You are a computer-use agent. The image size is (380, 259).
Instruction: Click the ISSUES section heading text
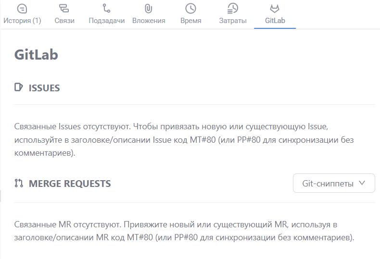pyautogui.click(x=44, y=88)
